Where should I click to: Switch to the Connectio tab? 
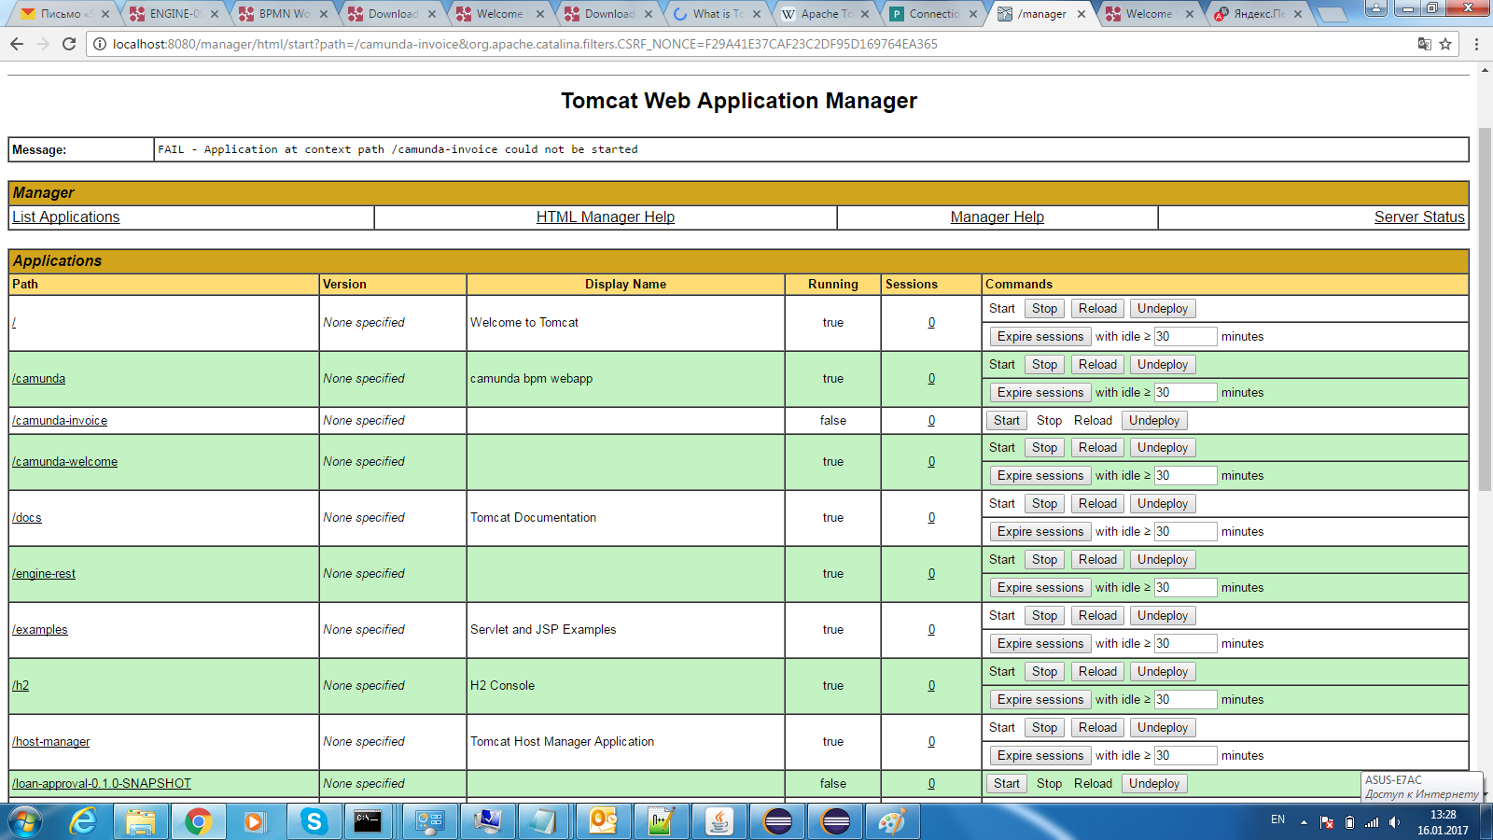click(933, 14)
